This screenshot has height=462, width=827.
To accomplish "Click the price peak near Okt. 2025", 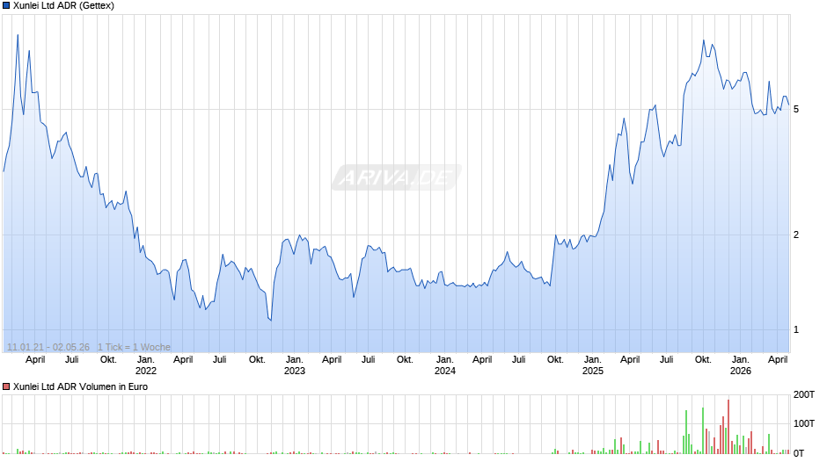I will (704, 40).
